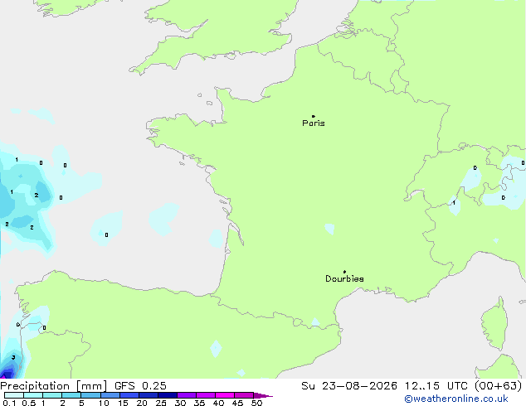
Task: Pick the legend swatch between 0.1 and 0.5
Action: coord(14,395)
